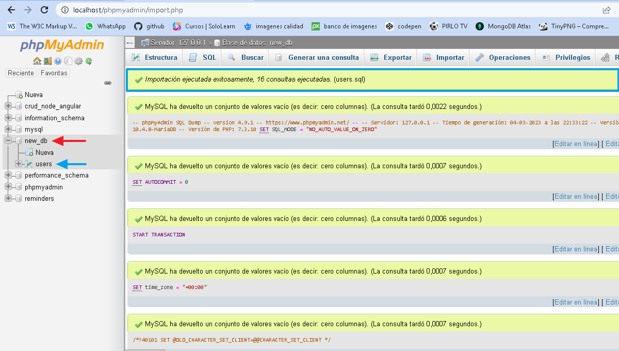Switch to the Exportar tab
The width and height of the screenshot is (619, 351).
(x=390, y=58)
